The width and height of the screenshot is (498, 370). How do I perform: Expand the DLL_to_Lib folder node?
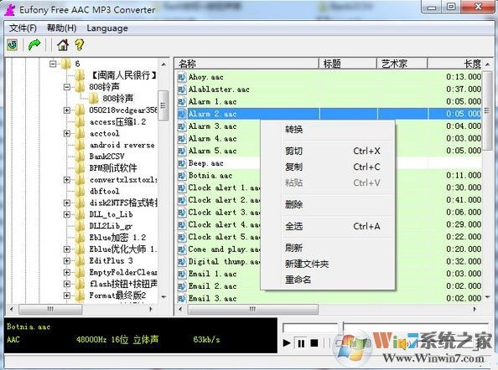point(67,214)
